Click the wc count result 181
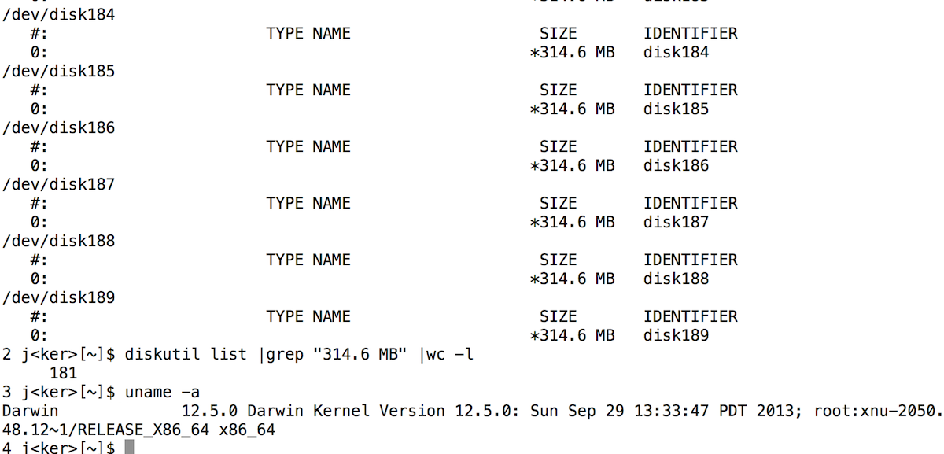The height and width of the screenshot is (454, 944). pyautogui.click(x=63, y=373)
